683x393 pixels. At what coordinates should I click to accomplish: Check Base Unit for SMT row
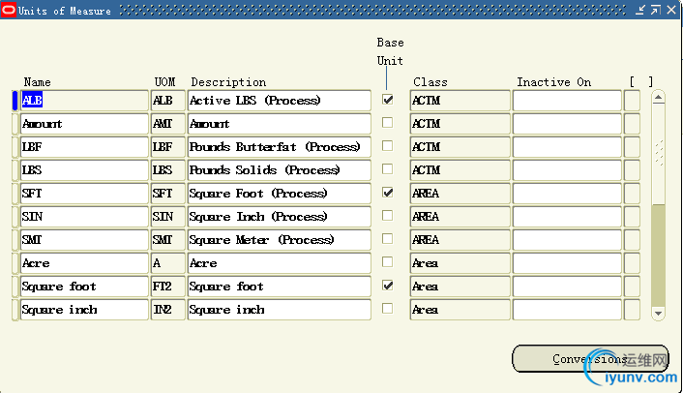(387, 239)
